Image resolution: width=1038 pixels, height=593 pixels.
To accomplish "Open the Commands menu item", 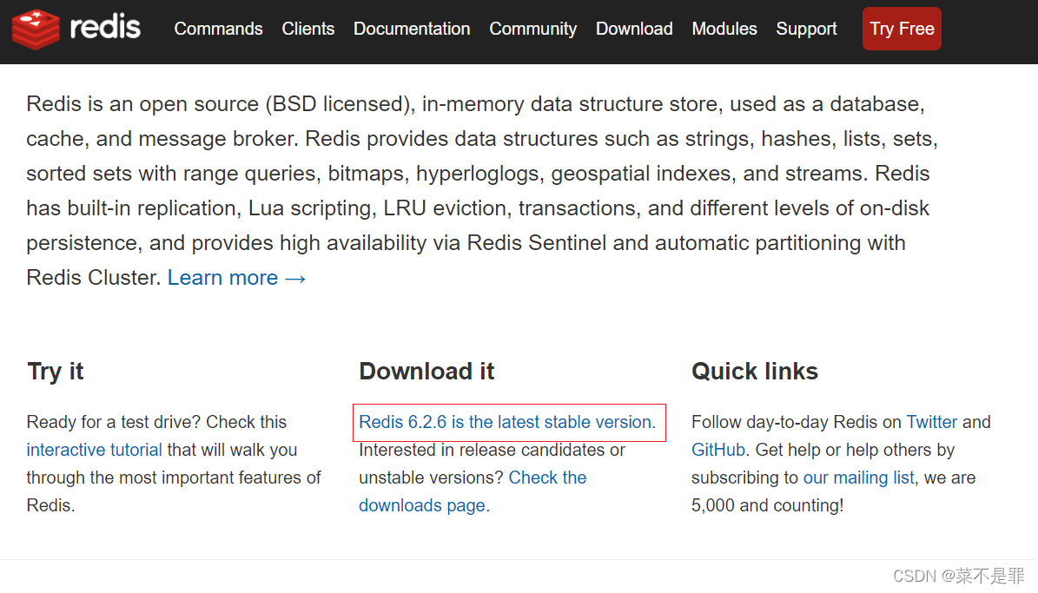I will tap(218, 29).
